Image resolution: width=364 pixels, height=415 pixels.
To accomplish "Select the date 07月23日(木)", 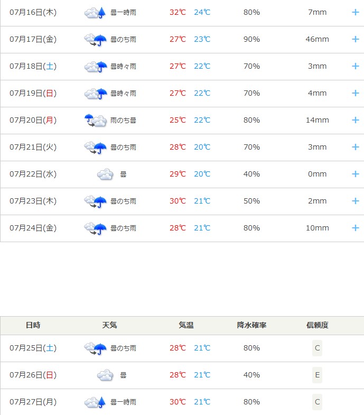I will [x=33, y=201].
